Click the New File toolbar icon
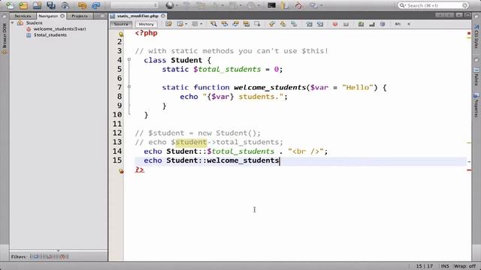481x270 pixels. point(10,5)
